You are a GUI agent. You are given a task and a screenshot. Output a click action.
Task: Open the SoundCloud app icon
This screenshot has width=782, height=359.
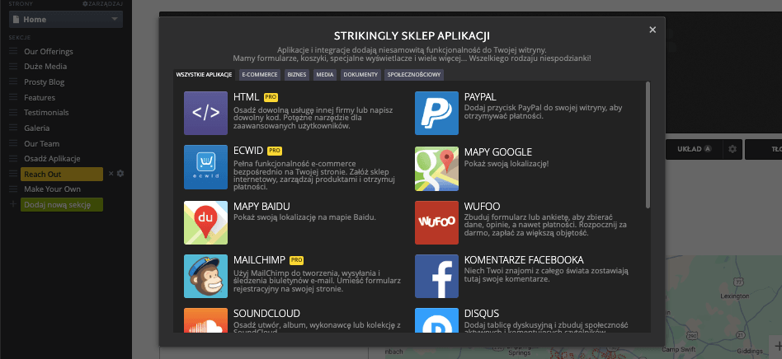[x=205, y=320]
